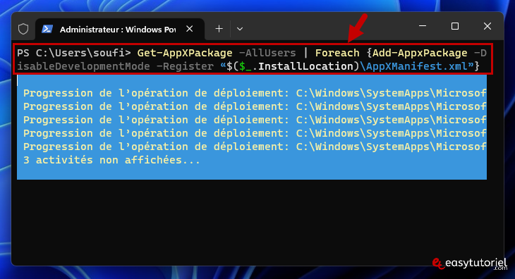Screen dimensions: 515x279
Task: Close the Windows PowerShell tab
Action: click(x=190, y=29)
